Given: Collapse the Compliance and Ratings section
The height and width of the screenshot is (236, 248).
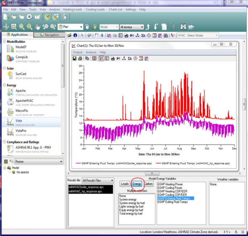Looking at the screenshot, I should [x=5, y=142].
